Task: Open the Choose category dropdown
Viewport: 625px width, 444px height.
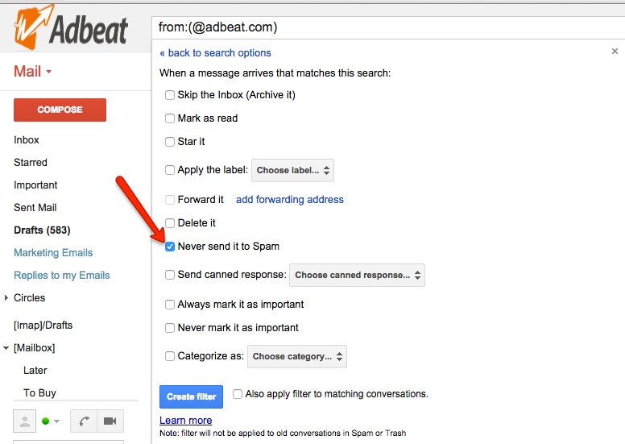Action: tap(297, 356)
